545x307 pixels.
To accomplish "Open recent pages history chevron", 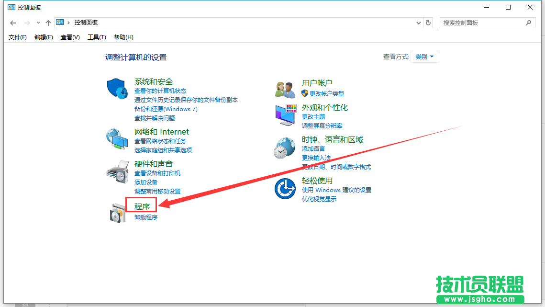I will [x=38, y=22].
